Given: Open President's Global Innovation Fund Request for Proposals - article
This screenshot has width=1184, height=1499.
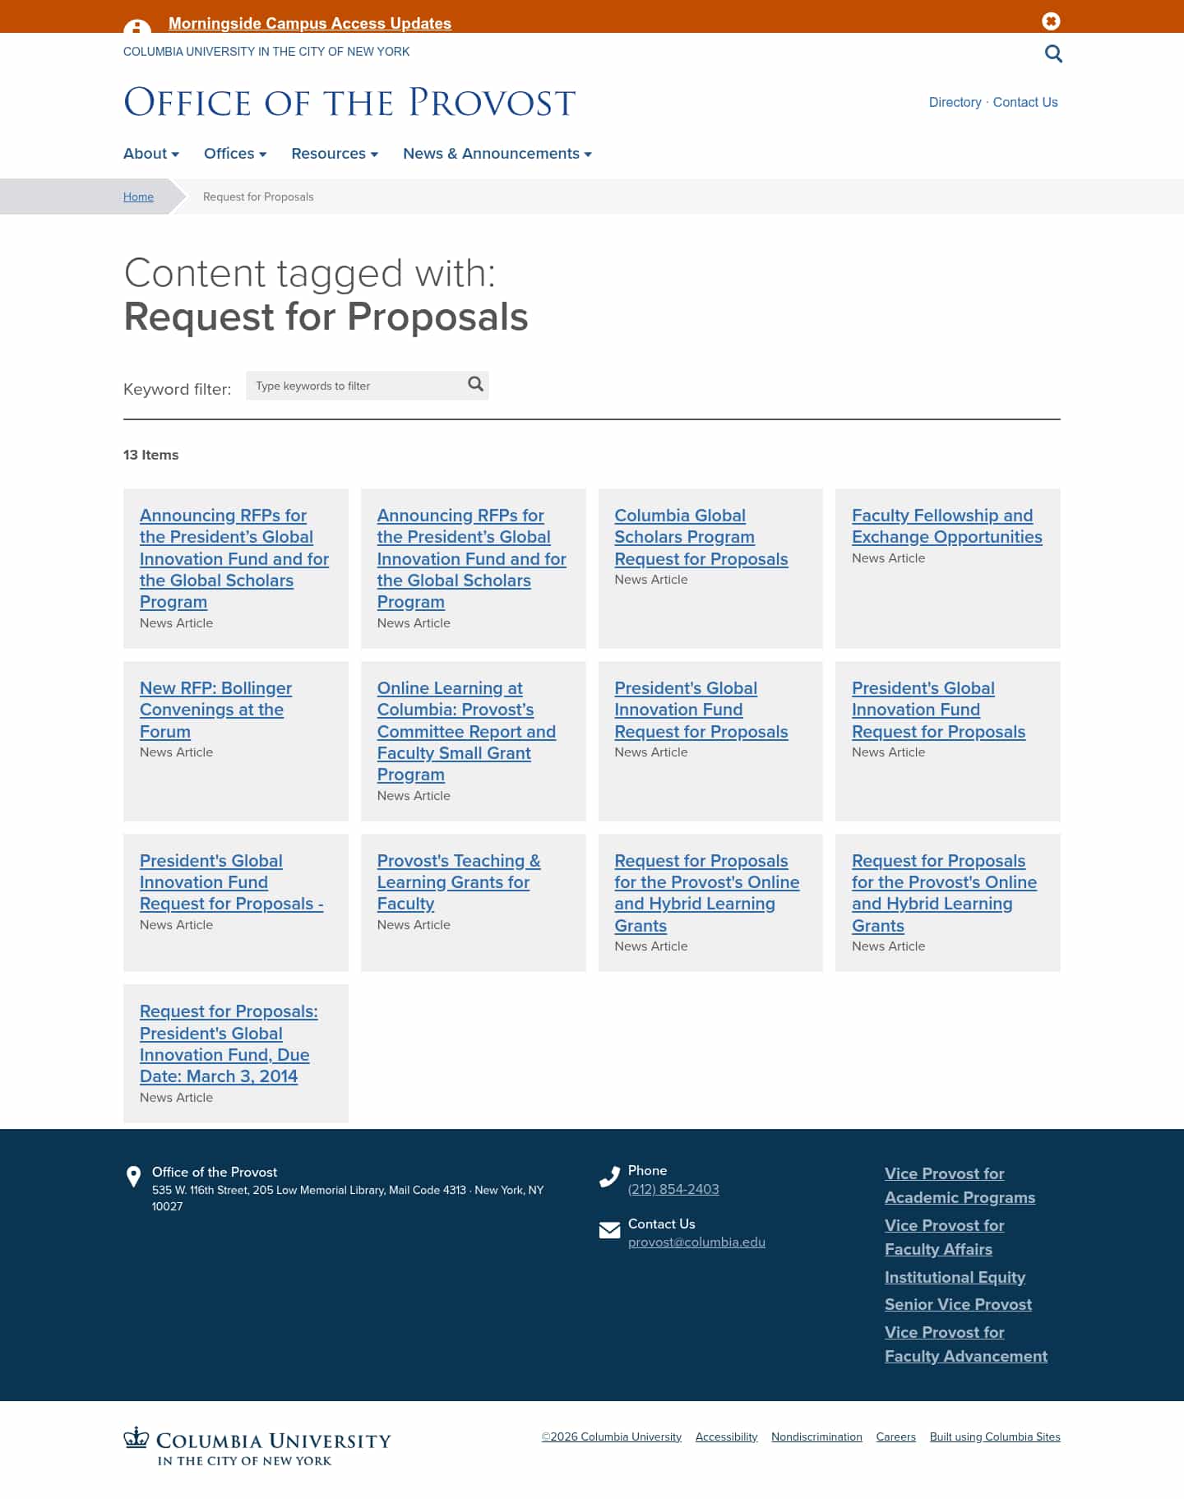Looking at the screenshot, I should 231,881.
